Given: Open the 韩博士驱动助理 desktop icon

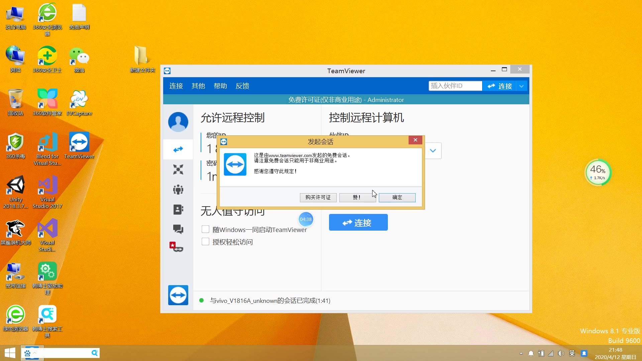Looking at the screenshot, I should pos(47,278).
